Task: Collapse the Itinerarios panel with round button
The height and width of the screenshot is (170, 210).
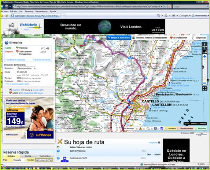Action: (54, 38)
